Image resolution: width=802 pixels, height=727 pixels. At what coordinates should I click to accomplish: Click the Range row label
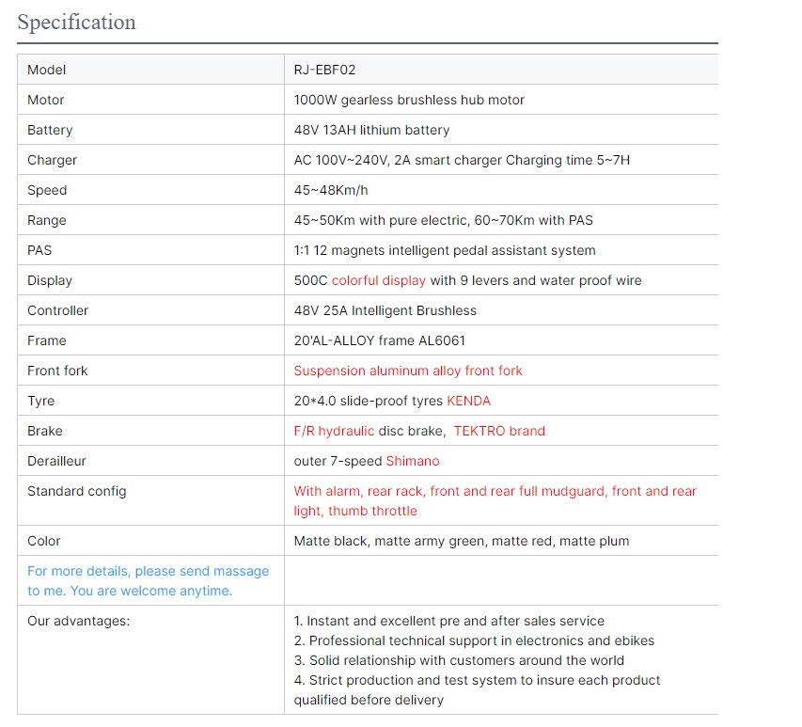click(47, 220)
